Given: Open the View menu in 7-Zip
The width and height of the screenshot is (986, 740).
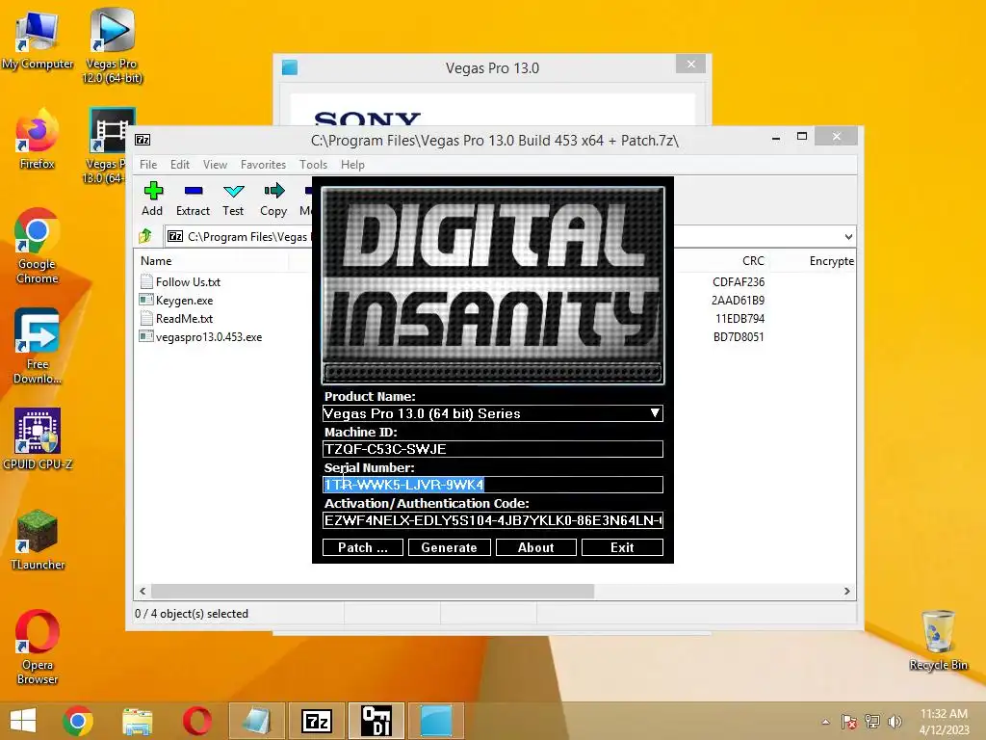Looking at the screenshot, I should pyautogui.click(x=215, y=164).
